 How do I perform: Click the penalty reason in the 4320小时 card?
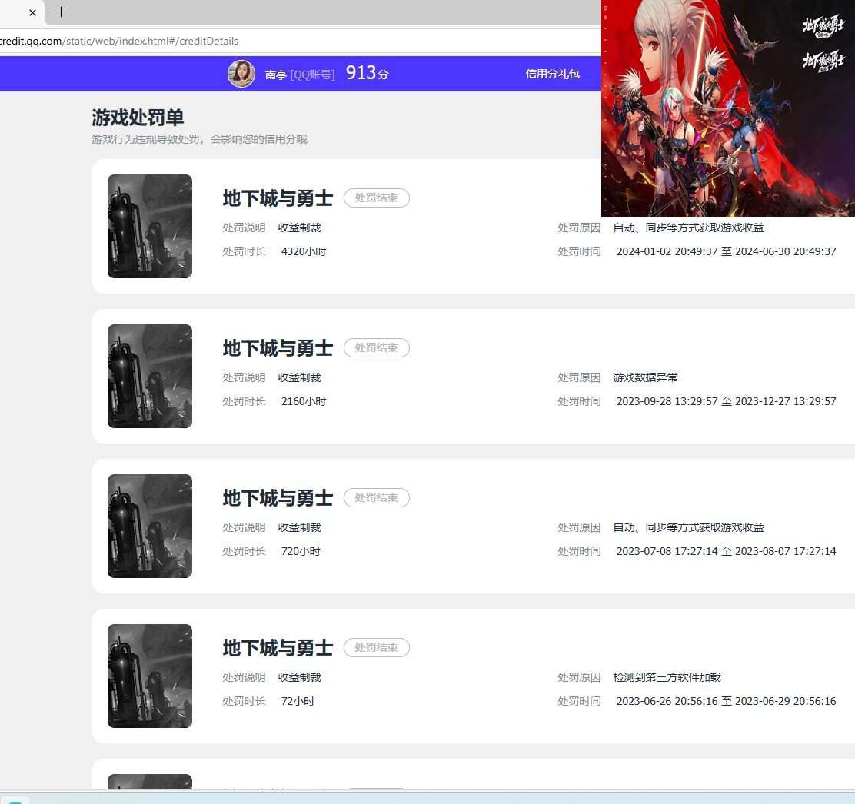(689, 228)
